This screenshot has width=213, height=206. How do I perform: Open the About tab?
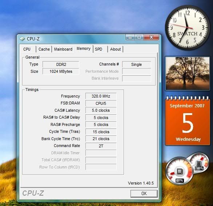pos(115,49)
